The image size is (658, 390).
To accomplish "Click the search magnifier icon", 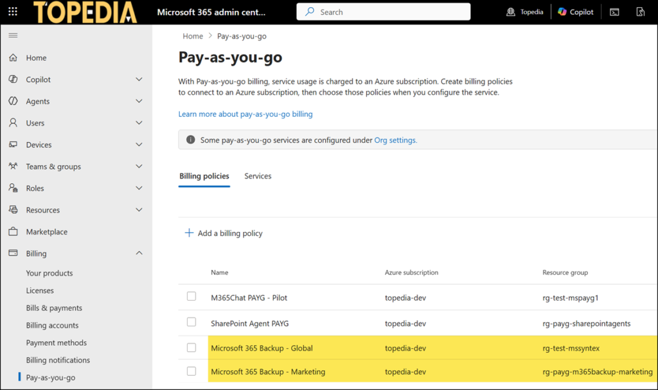I will pyautogui.click(x=310, y=12).
